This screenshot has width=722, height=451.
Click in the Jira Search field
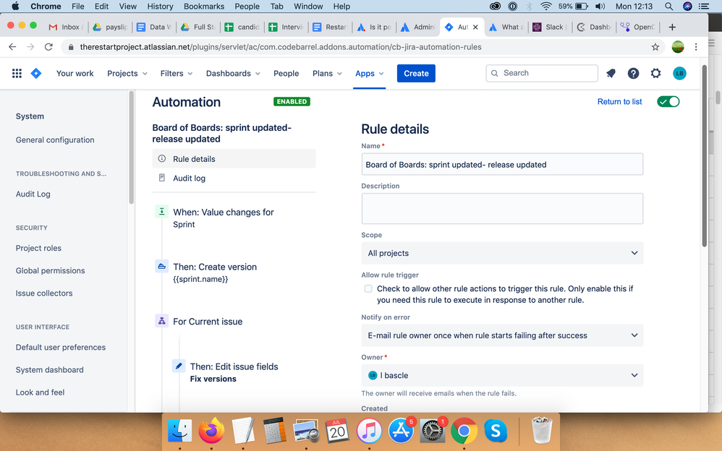(x=541, y=73)
